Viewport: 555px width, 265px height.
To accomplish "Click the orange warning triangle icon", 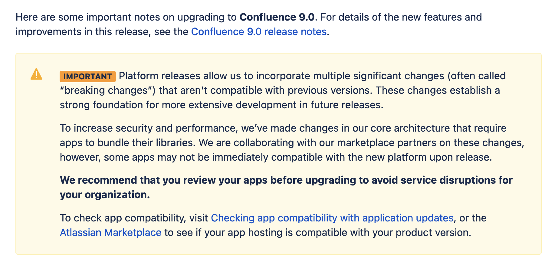I will click(x=36, y=74).
